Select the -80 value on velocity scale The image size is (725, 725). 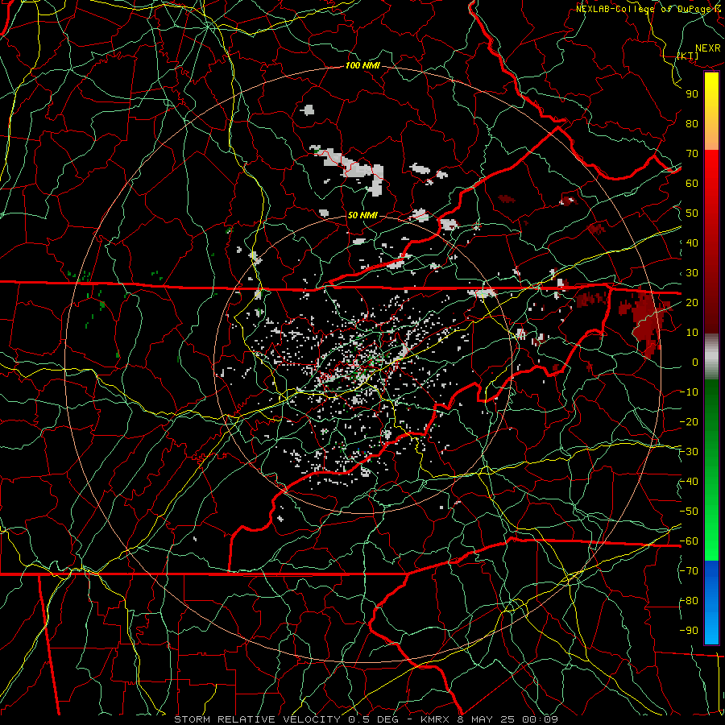tap(689, 601)
